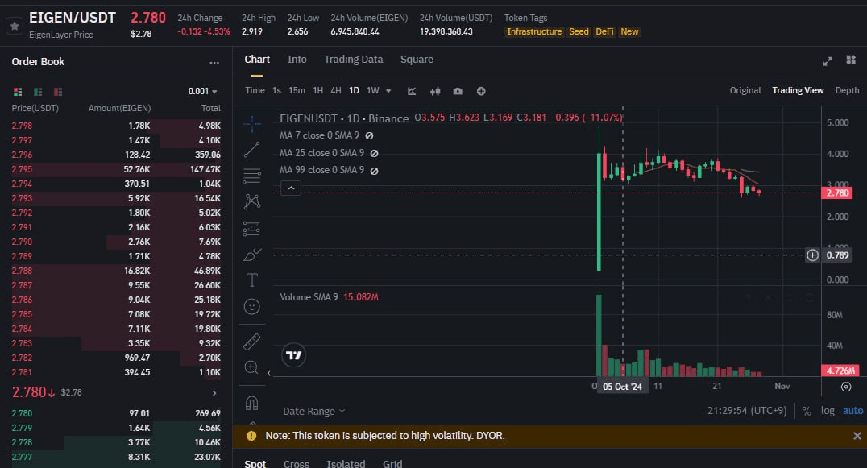Add EIGEN/USDT to favorites with the star

pos(15,26)
